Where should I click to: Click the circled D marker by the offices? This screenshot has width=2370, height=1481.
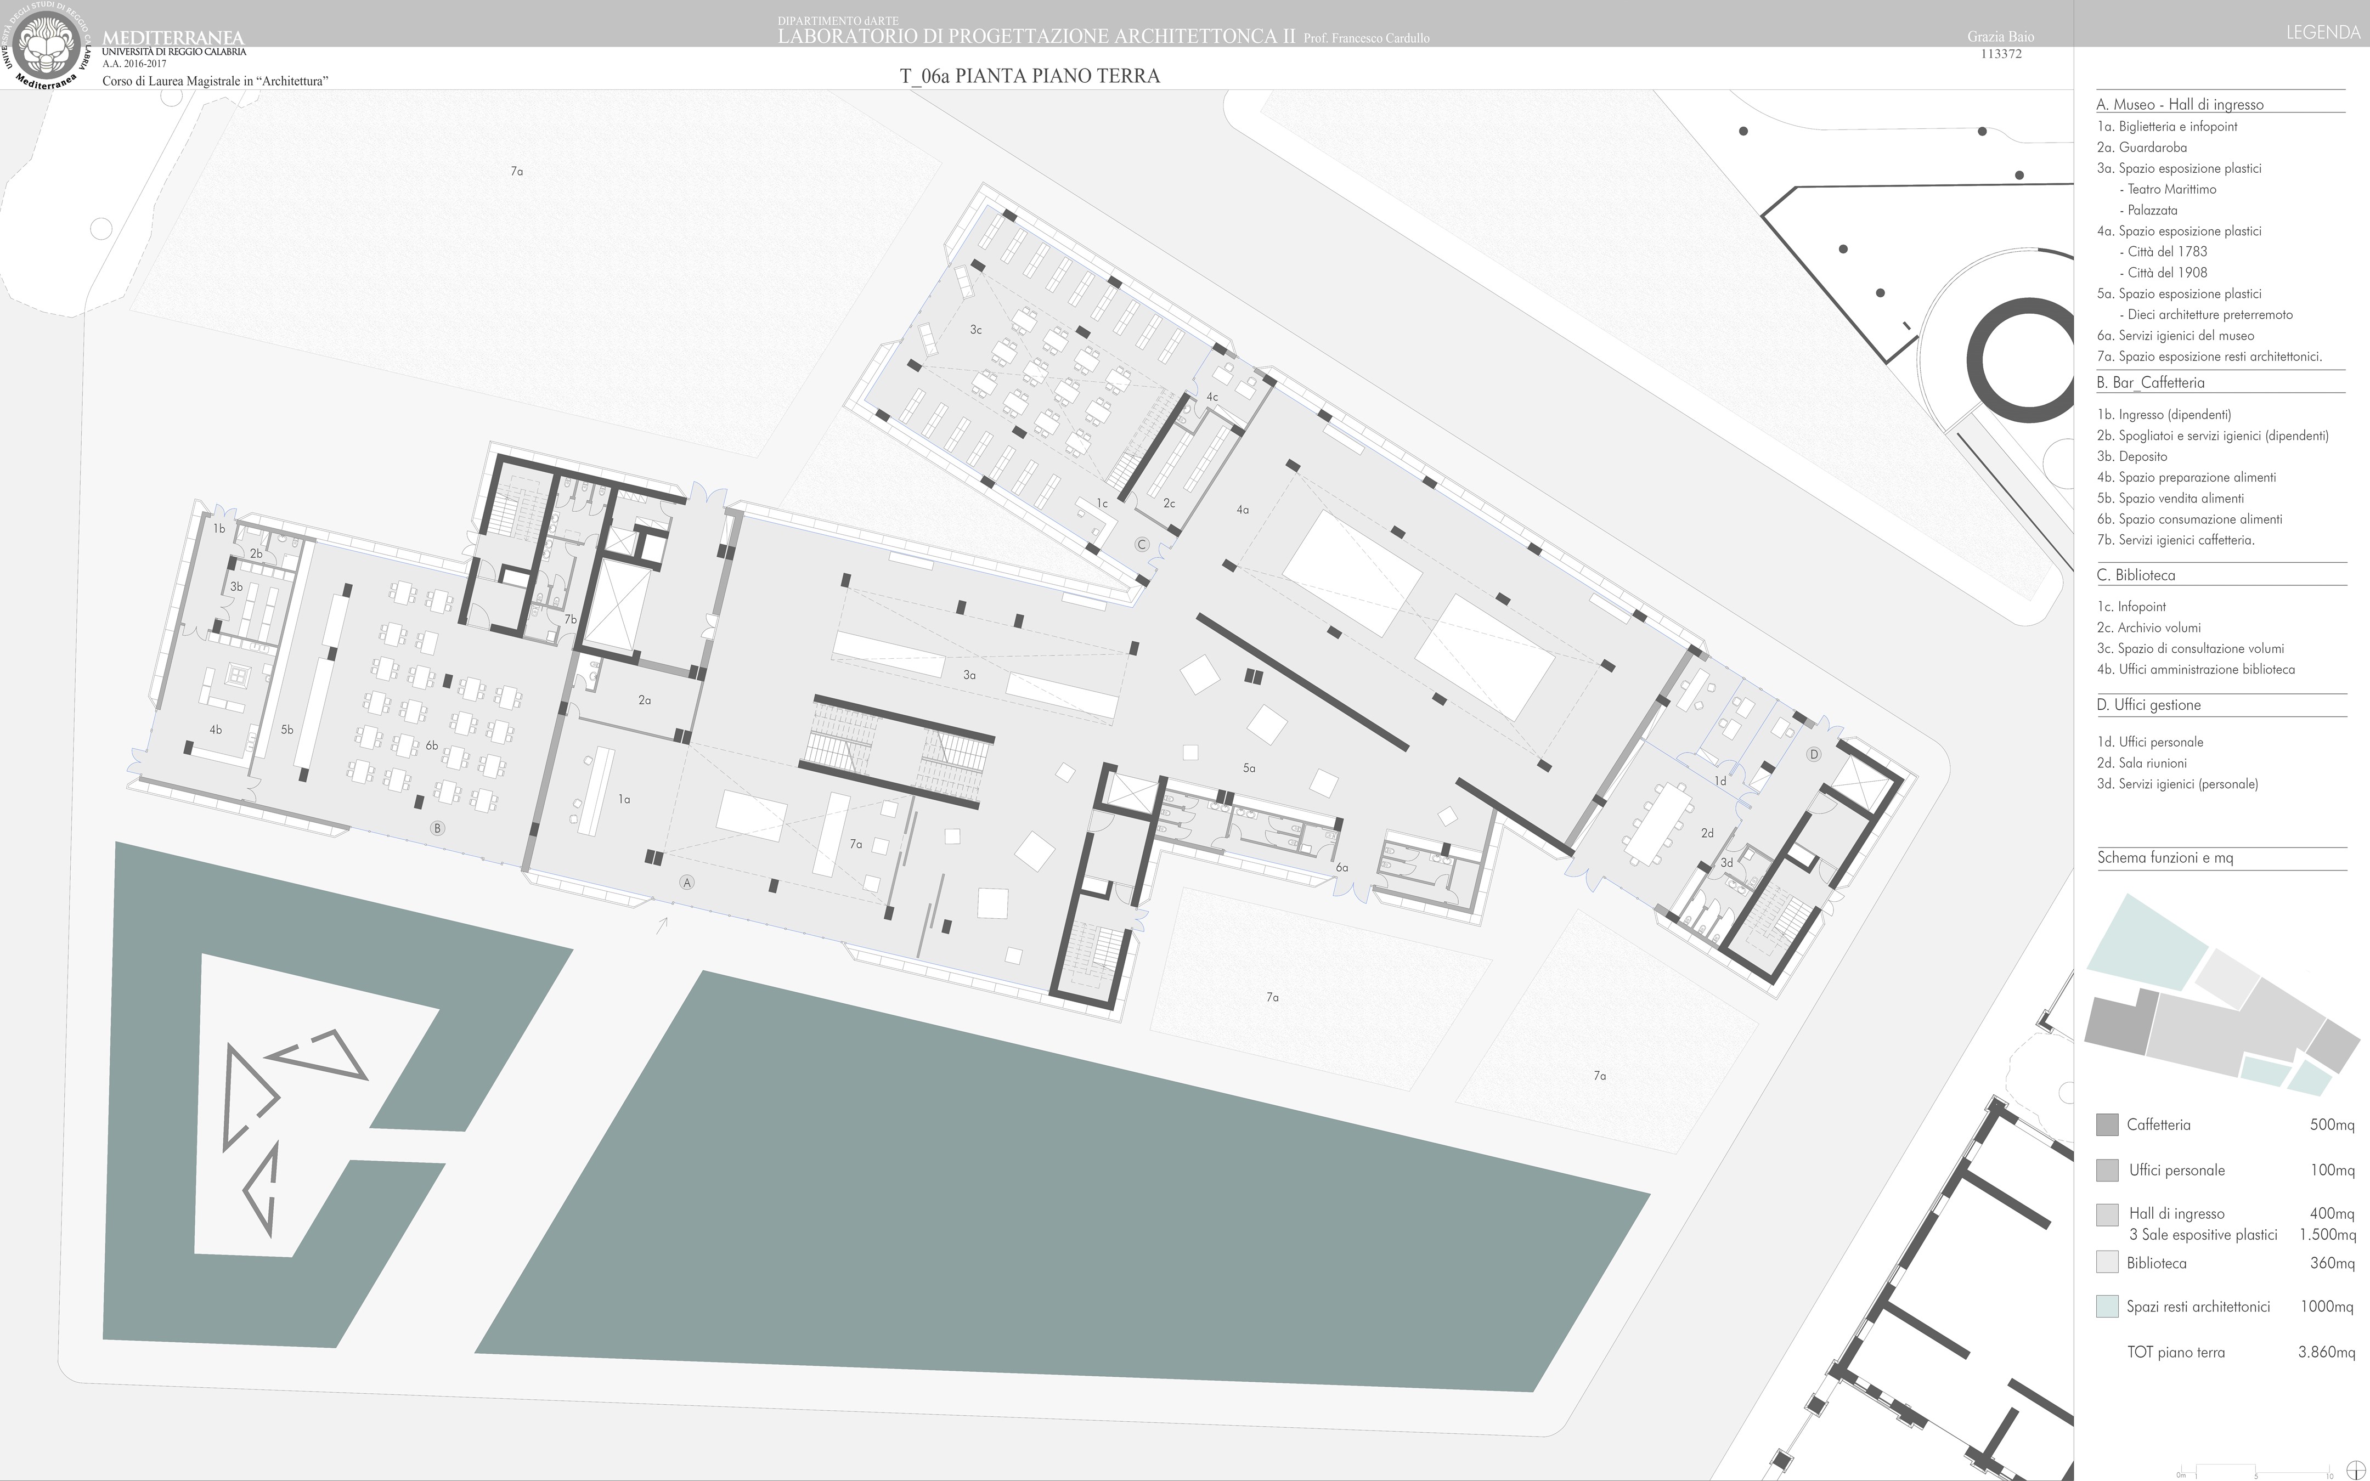(1814, 754)
